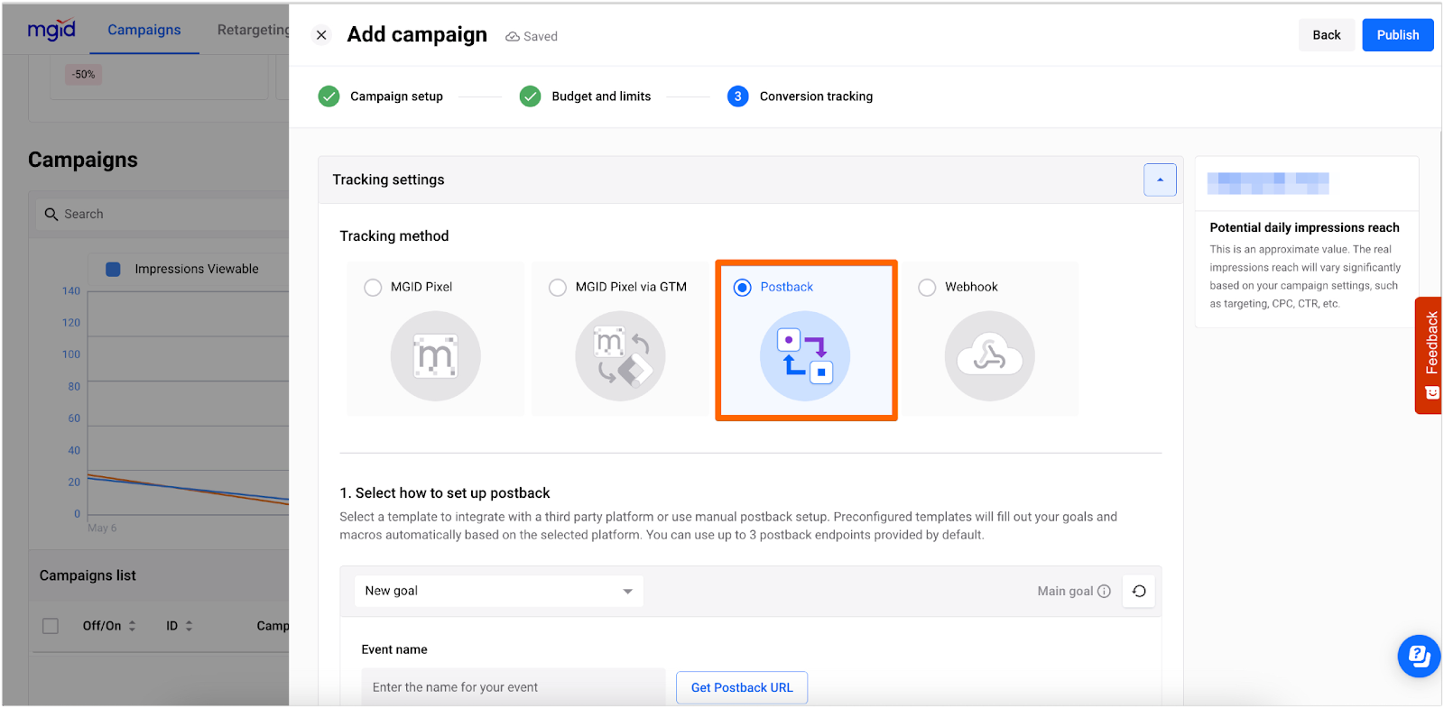Open the help chat bubble icon
This screenshot has width=1444, height=708.
(x=1419, y=656)
